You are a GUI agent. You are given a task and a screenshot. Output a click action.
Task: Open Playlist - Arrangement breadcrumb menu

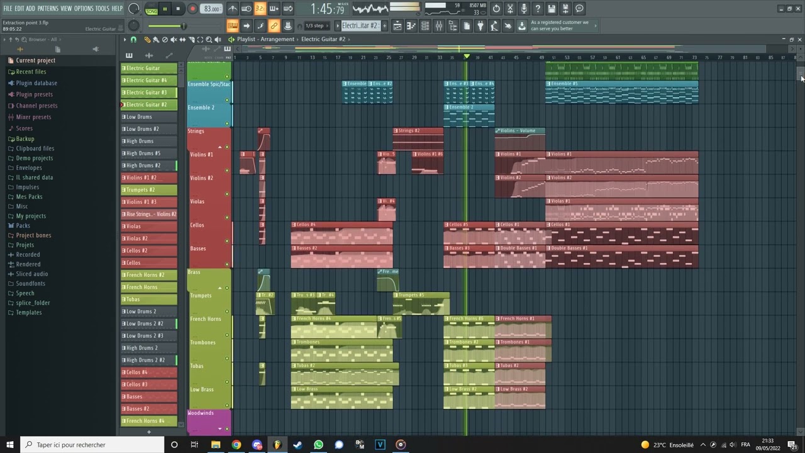(265, 39)
